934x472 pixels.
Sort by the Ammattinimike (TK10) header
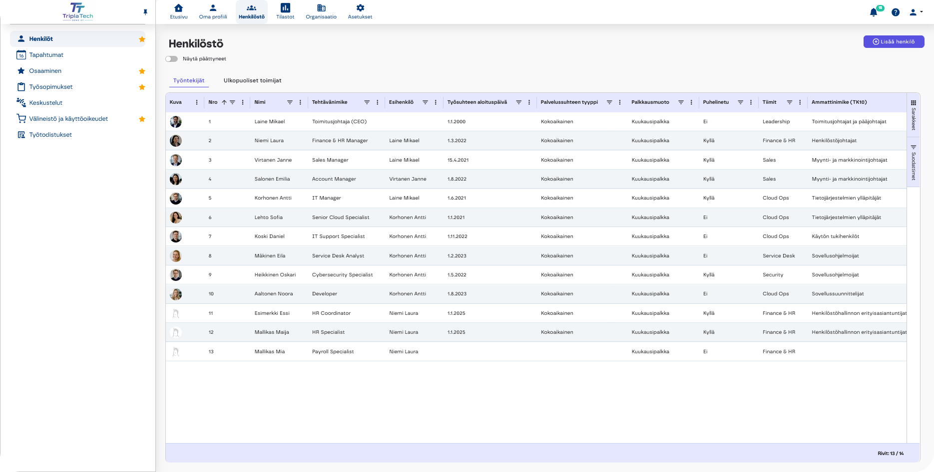(839, 102)
